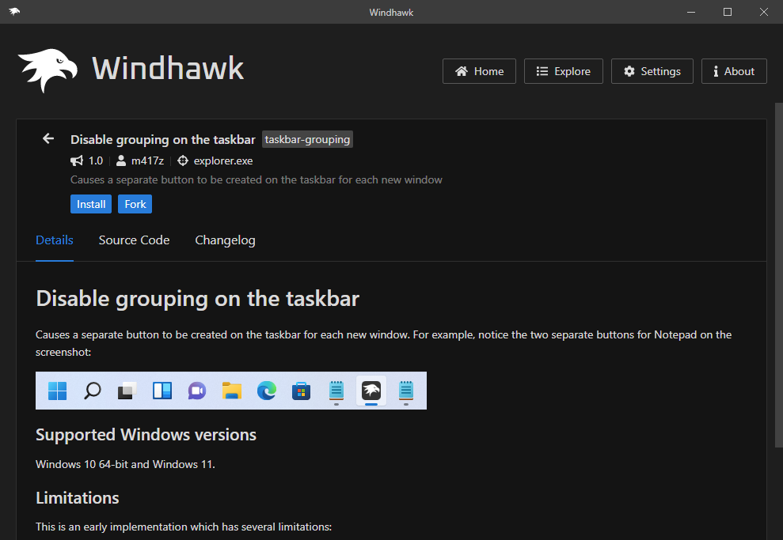Screen dimensions: 783x540
Task: Click the mod description line under the author
Action: coord(257,180)
